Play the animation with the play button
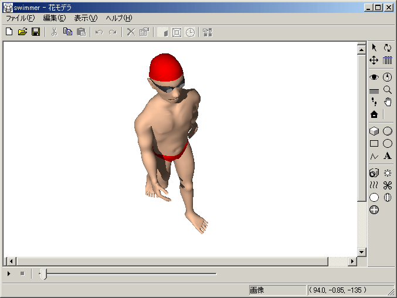 pos(9,274)
